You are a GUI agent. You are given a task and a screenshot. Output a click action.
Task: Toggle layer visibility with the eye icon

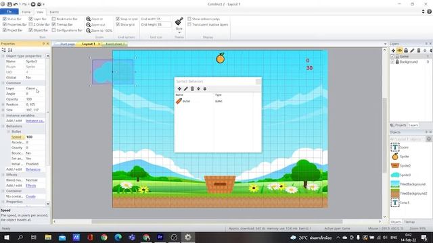(x=400, y=51)
